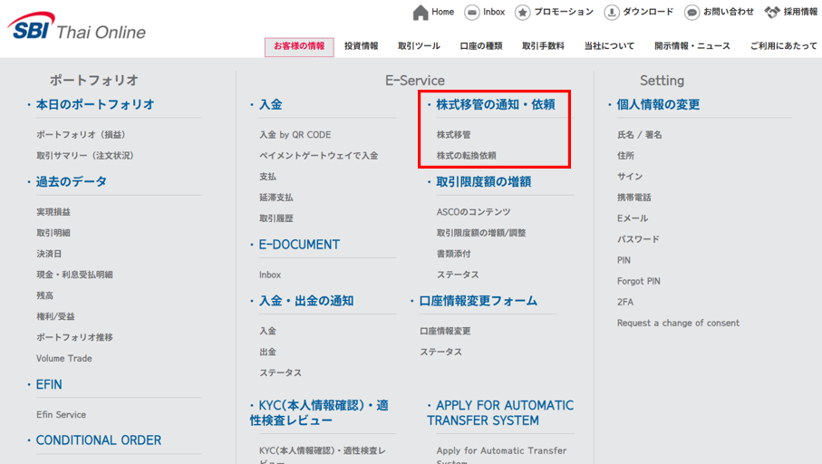Open CONDITIONAL ORDER heading link
This screenshot has height=464, width=822.
click(x=99, y=440)
